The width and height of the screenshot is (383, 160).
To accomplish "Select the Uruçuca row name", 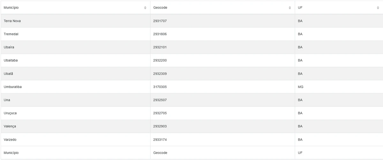I will [10, 113].
